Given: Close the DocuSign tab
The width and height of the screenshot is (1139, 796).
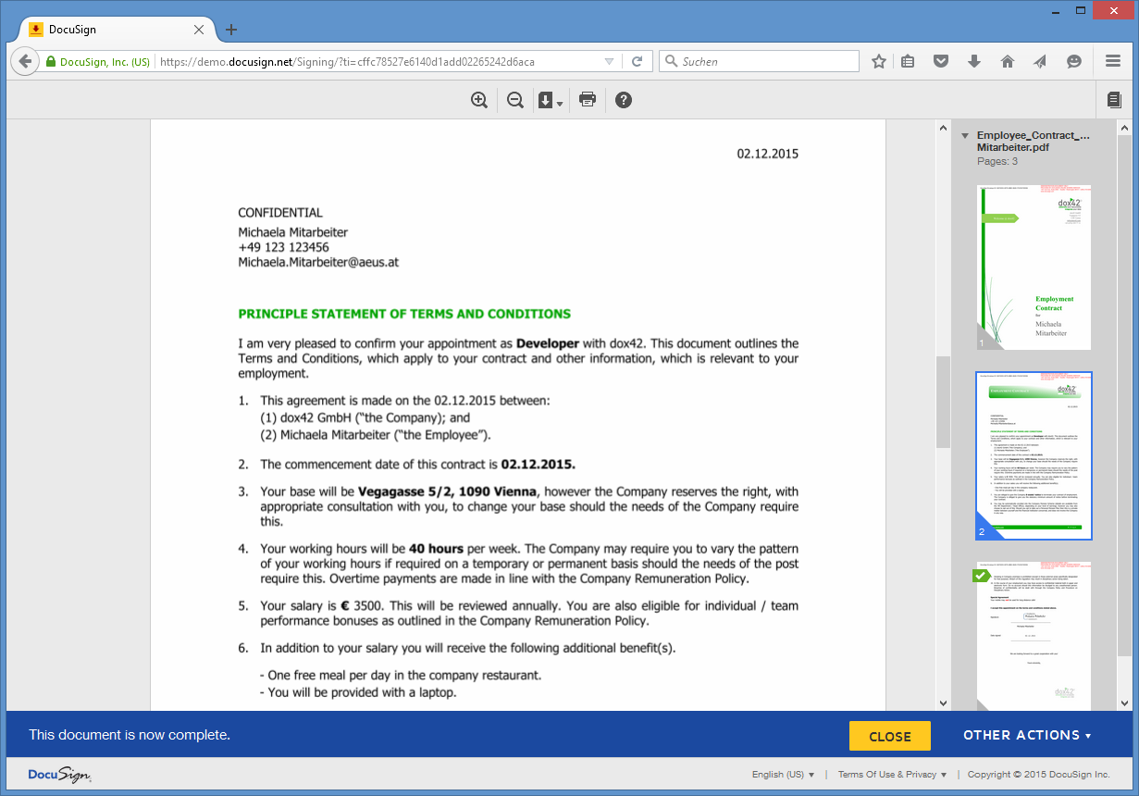Looking at the screenshot, I should point(199,30).
